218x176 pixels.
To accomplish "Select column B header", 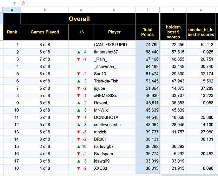I will click(x=45, y=10).
